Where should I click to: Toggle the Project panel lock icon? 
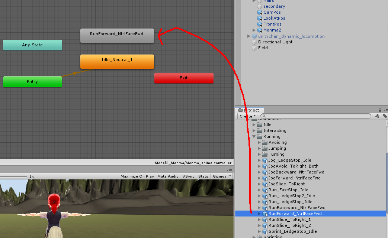[380, 110]
